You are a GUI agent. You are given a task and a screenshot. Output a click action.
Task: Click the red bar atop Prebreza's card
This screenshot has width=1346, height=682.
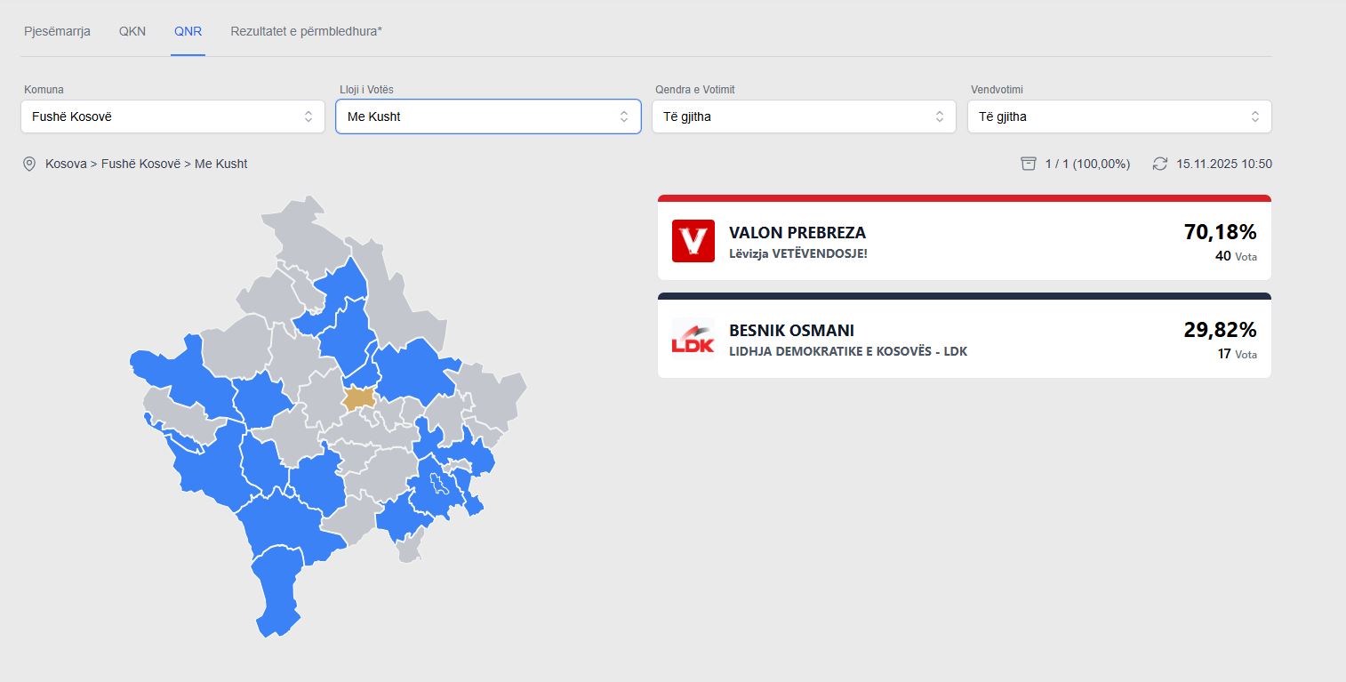point(964,198)
